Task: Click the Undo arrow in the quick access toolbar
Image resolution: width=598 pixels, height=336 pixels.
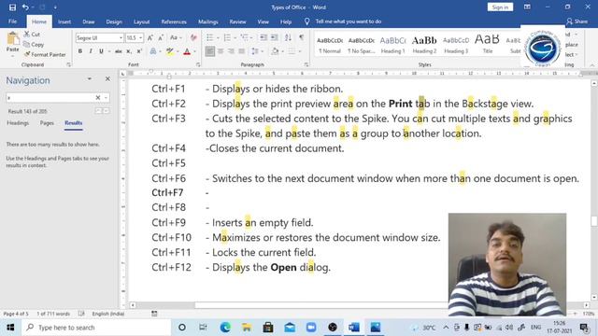Action: [25, 7]
